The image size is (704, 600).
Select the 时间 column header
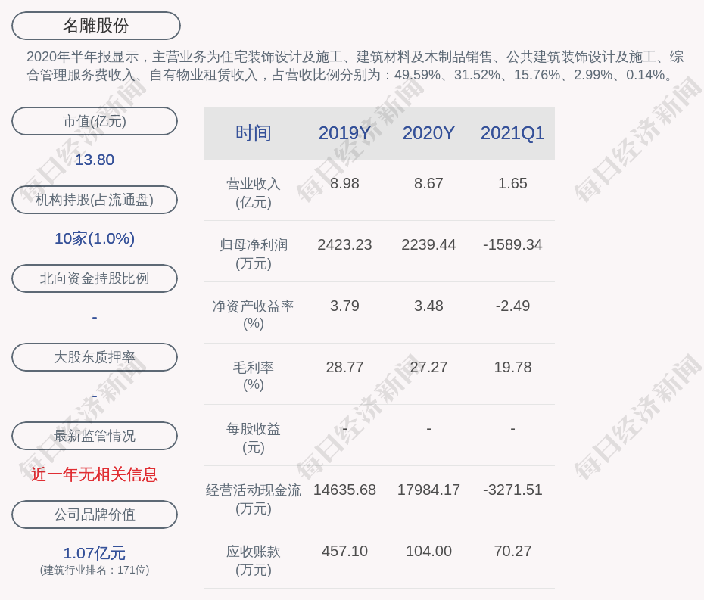pyautogui.click(x=254, y=133)
